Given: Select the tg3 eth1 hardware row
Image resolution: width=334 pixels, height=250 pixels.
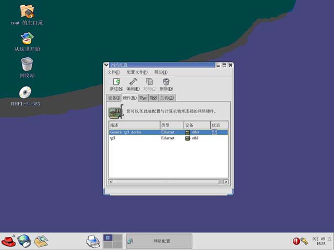Looking at the screenshot, I should click(x=168, y=138).
